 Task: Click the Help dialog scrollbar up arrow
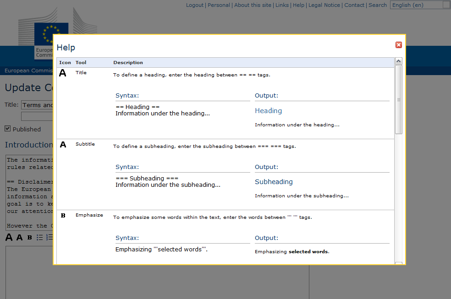pyautogui.click(x=398, y=61)
